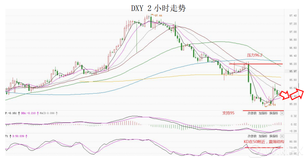Image resolution: width=307 pixels, height=163 pixels.
Task: Click 改参数 in the KD panel
Action: 252,136
